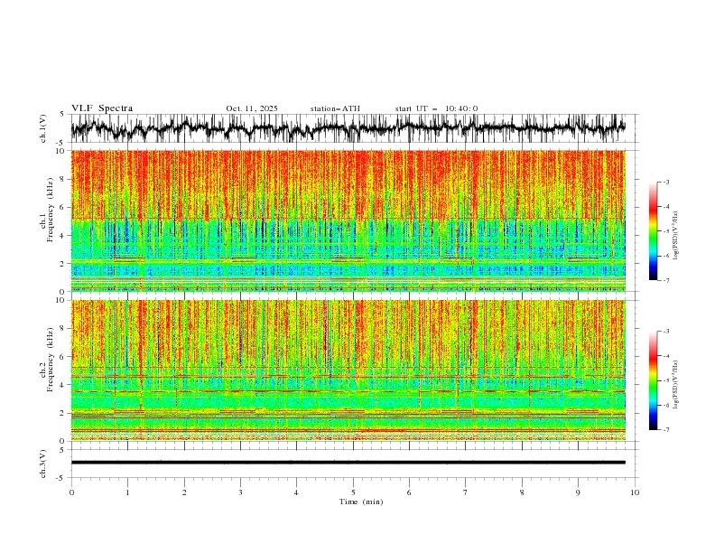
Task: Click the date 'Oct. 11, 2025'
Action: pos(252,108)
